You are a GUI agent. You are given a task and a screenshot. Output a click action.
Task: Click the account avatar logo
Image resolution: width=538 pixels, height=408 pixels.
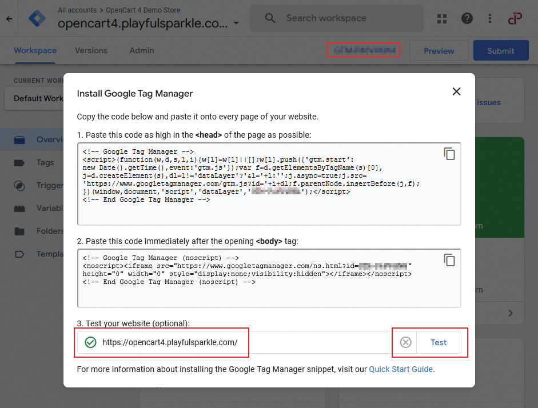pyautogui.click(x=515, y=18)
